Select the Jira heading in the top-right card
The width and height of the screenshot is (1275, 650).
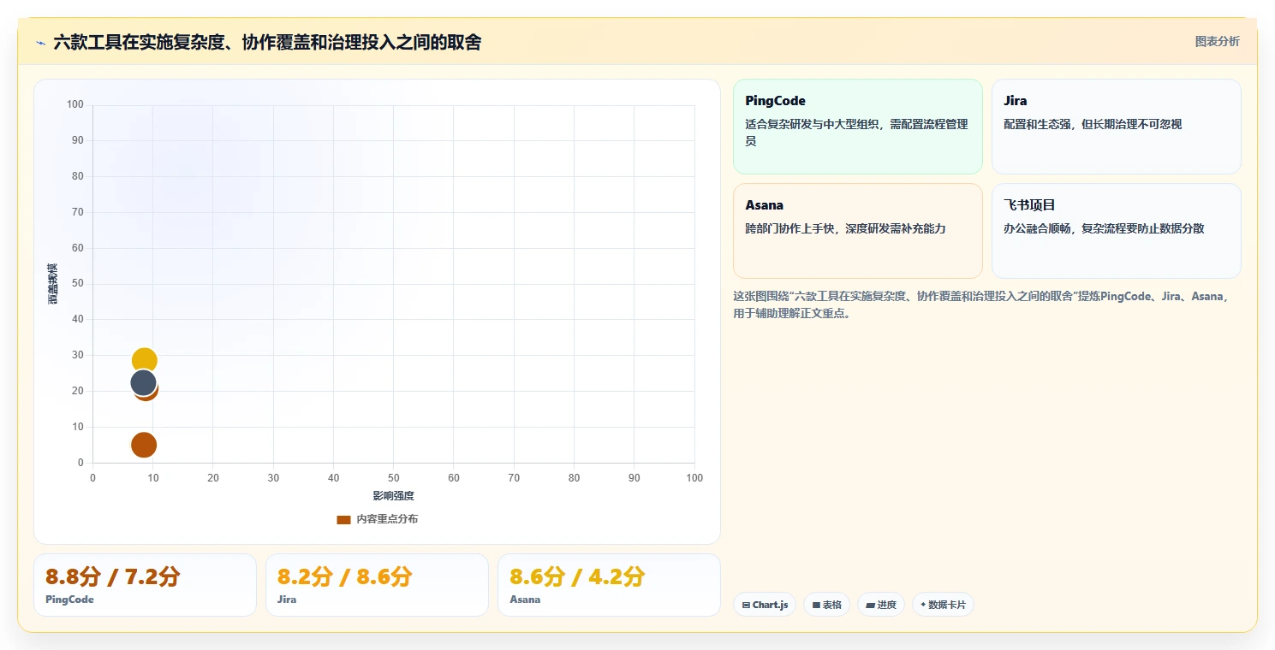tap(1015, 101)
